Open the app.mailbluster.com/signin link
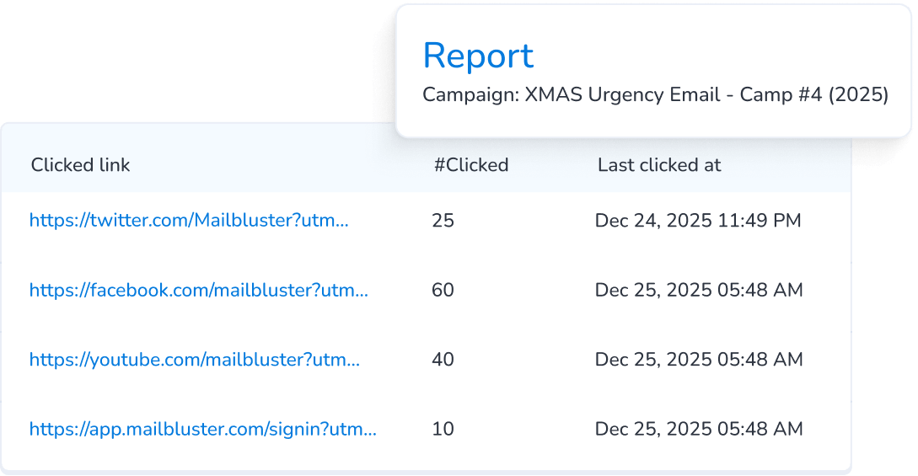Screen dimensions: 918x476 pos(202,429)
